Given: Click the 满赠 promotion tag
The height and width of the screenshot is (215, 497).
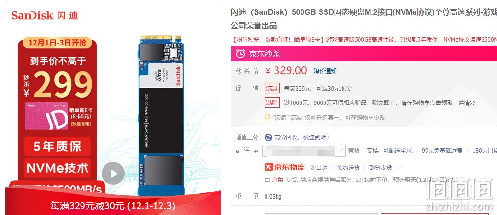Looking at the screenshot, I should click(272, 102).
